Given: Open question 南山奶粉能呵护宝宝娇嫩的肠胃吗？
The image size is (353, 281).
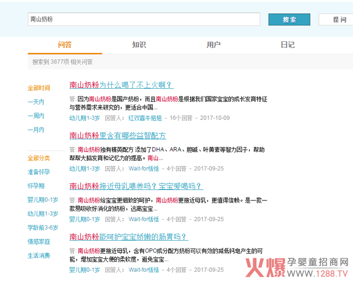Looking at the screenshot, I should point(129,237).
